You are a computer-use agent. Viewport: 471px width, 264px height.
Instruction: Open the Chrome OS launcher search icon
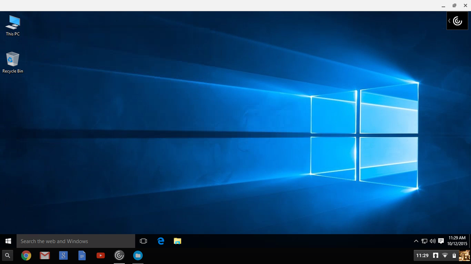[x=8, y=256]
